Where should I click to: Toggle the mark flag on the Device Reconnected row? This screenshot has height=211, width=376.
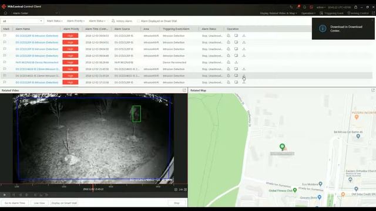(x=5, y=62)
